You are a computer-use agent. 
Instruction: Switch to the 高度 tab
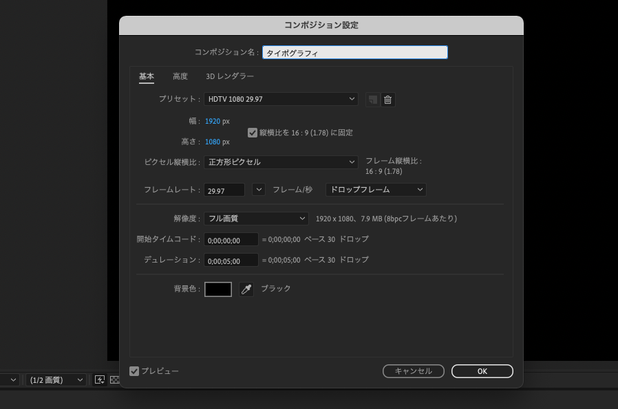(180, 76)
